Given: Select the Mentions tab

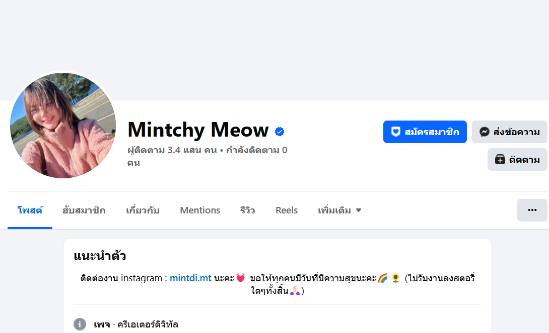Looking at the screenshot, I should click(200, 210).
